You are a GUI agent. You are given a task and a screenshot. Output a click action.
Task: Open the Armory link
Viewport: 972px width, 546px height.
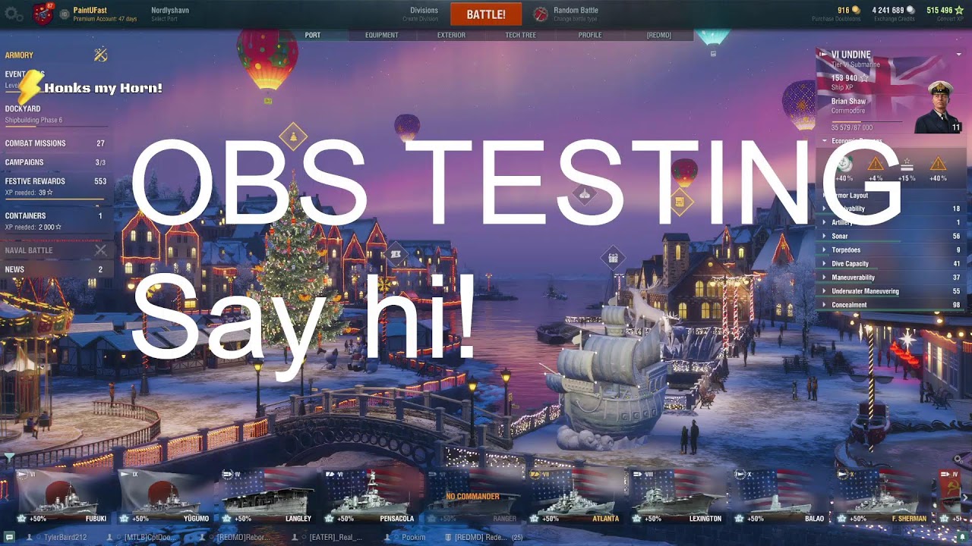pos(20,55)
